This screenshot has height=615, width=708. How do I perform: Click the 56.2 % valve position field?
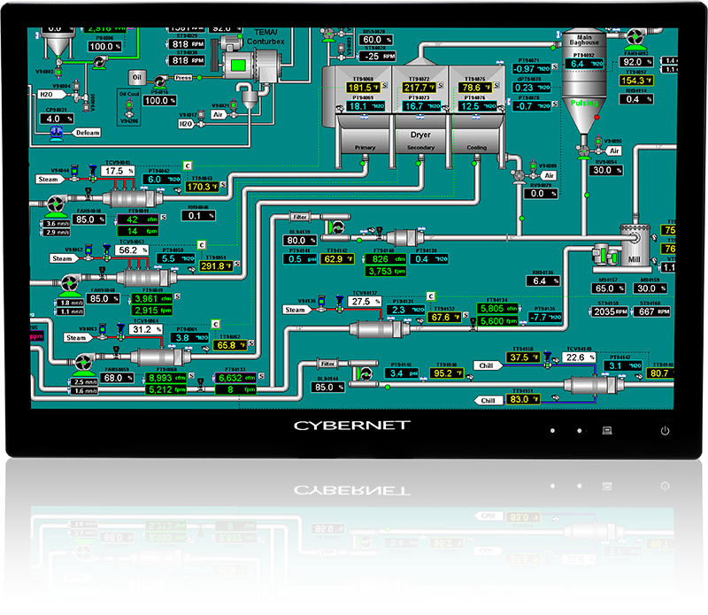click(x=132, y=250)
